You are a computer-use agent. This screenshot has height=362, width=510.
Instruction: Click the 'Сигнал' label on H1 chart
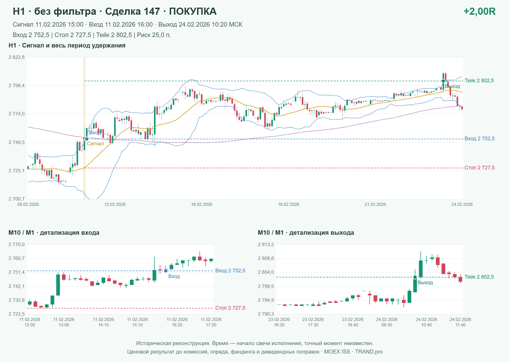[x=95, y=144]
